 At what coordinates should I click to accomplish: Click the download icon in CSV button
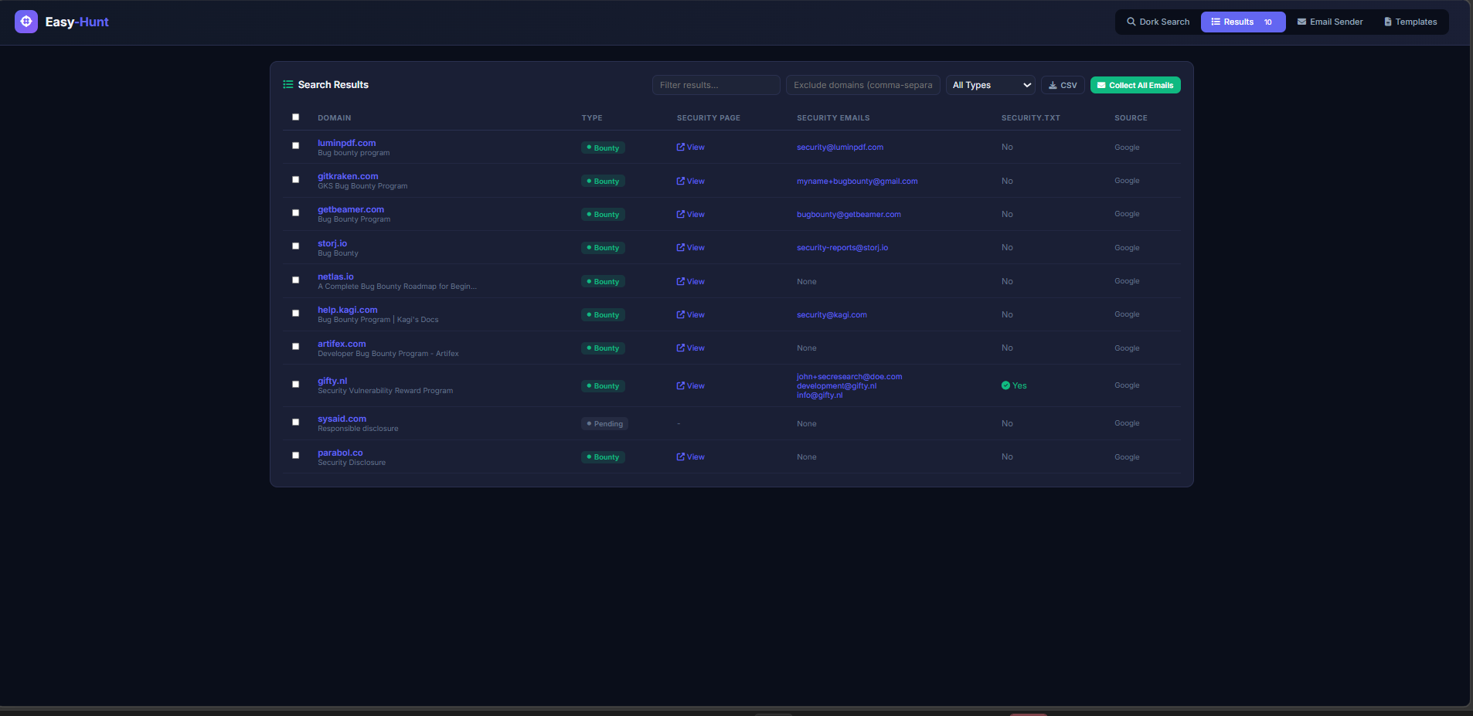pyautogui.click(x=1053, y=85)
